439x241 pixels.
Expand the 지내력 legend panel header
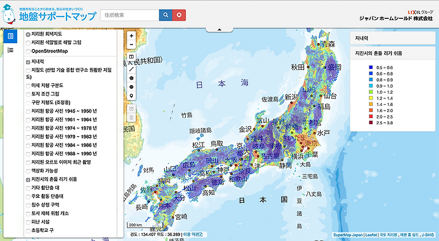pos(393,38)
